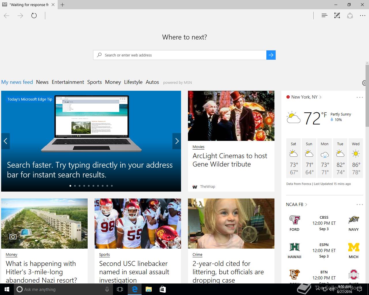Switch to Sports tab
Viewport: 369px width, 295px height.
point(95,82)
